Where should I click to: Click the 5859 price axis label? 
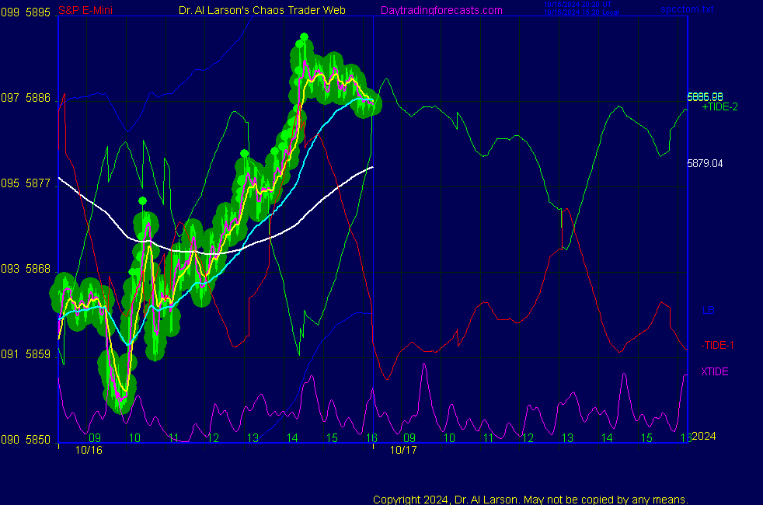38,354
